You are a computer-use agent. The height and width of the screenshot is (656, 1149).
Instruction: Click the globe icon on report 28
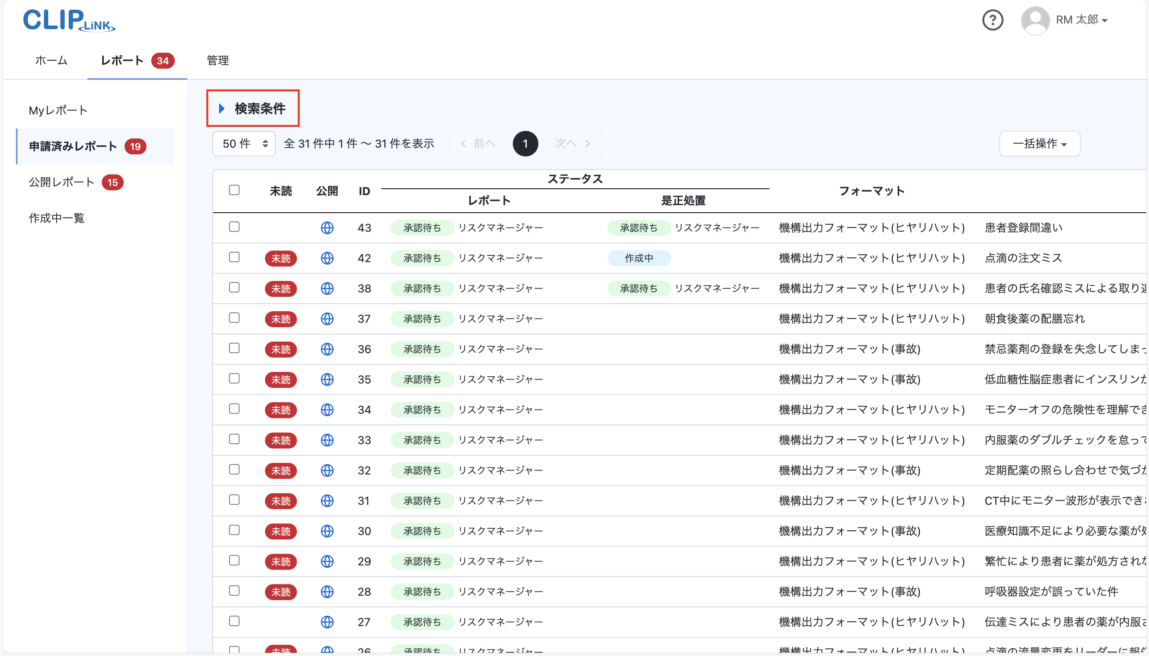[x=327, y=592]
